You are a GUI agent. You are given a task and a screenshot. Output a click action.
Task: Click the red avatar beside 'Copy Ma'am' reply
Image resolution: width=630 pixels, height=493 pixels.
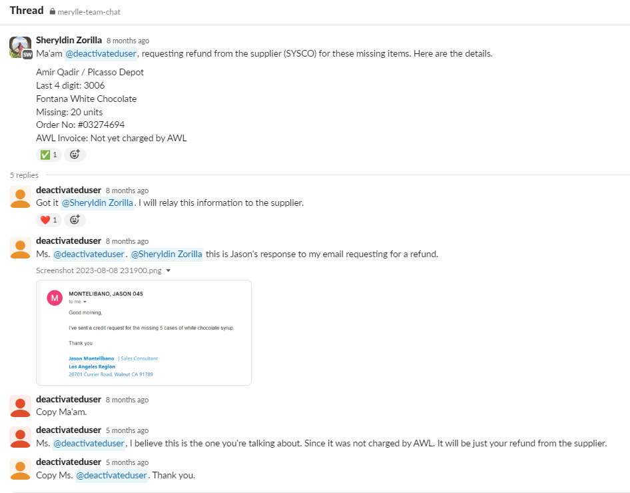[20, 406]
